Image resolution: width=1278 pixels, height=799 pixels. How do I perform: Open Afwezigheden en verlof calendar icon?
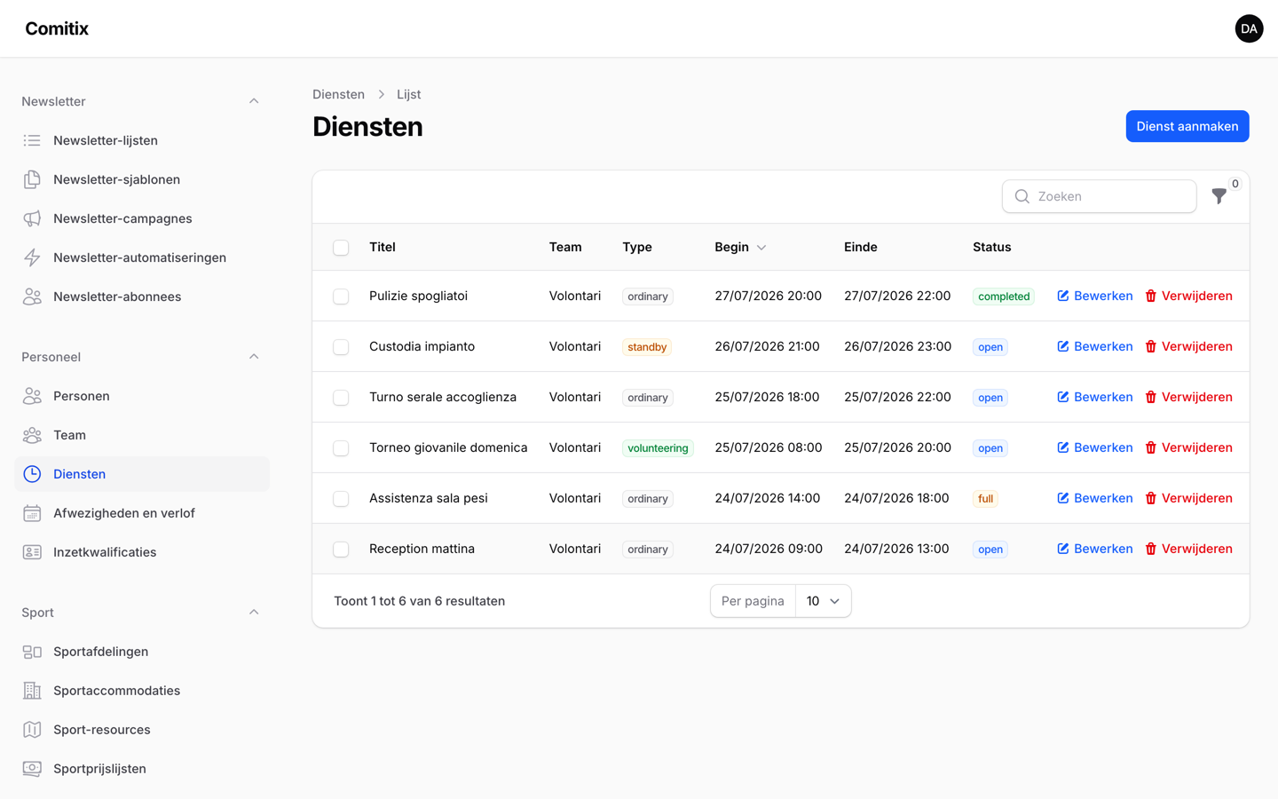(32, 513)
